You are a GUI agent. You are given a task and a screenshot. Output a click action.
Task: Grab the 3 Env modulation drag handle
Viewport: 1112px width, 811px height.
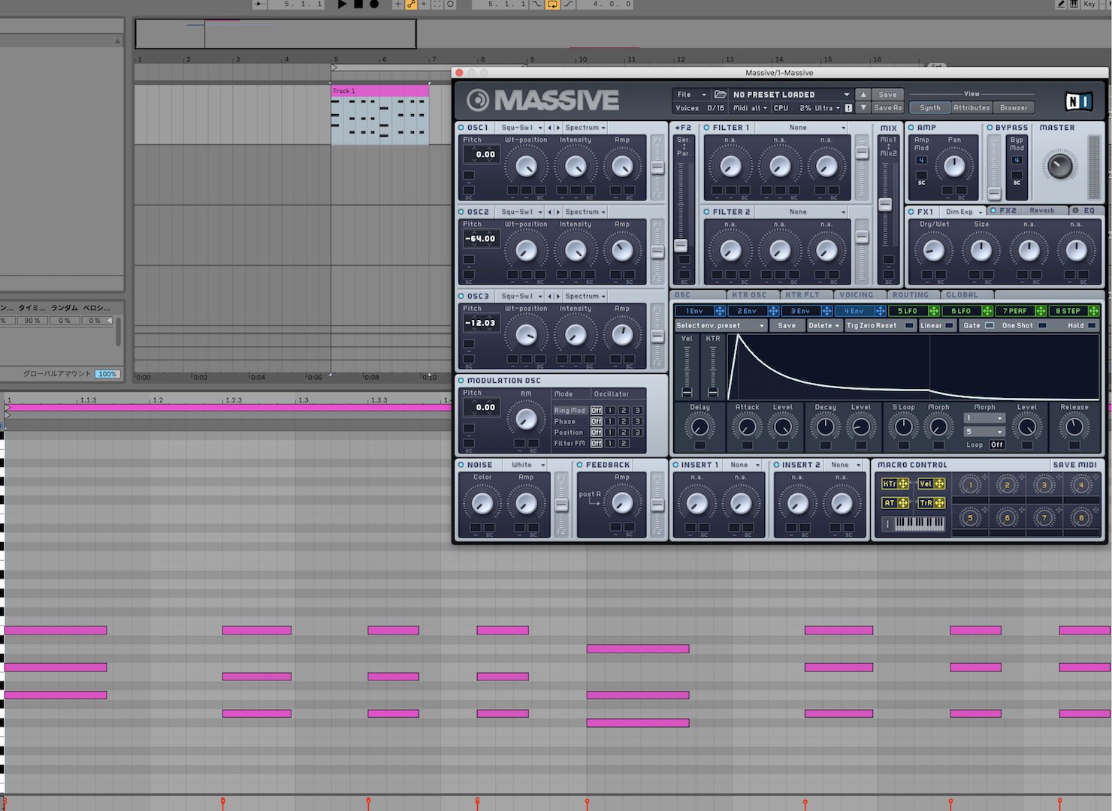coord(826,311)
